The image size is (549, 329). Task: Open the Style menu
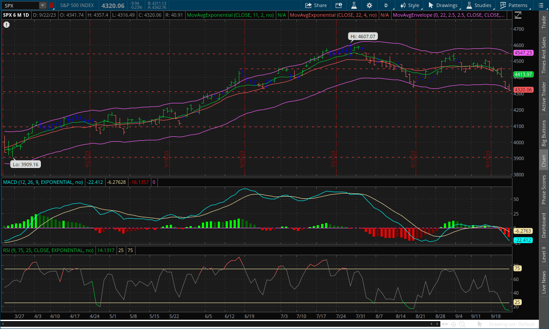pos(410,5)
